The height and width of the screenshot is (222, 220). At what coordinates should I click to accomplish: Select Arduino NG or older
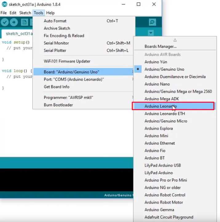coord(175,188)
